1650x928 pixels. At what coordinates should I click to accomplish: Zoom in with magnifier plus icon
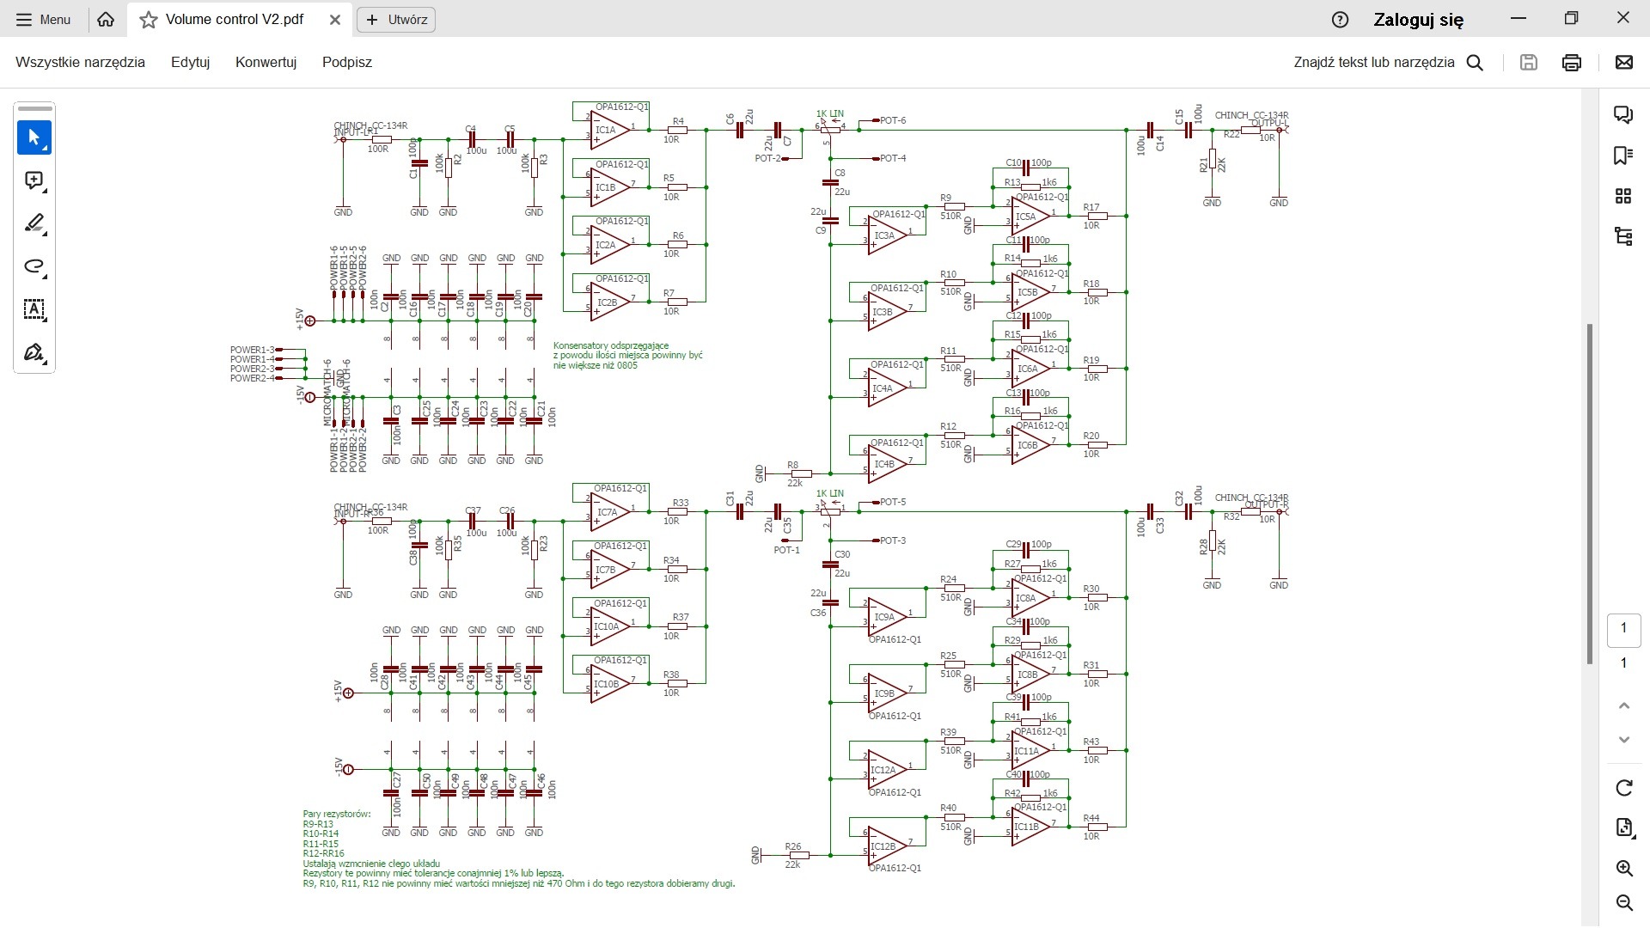click(x=1623, y=868)
